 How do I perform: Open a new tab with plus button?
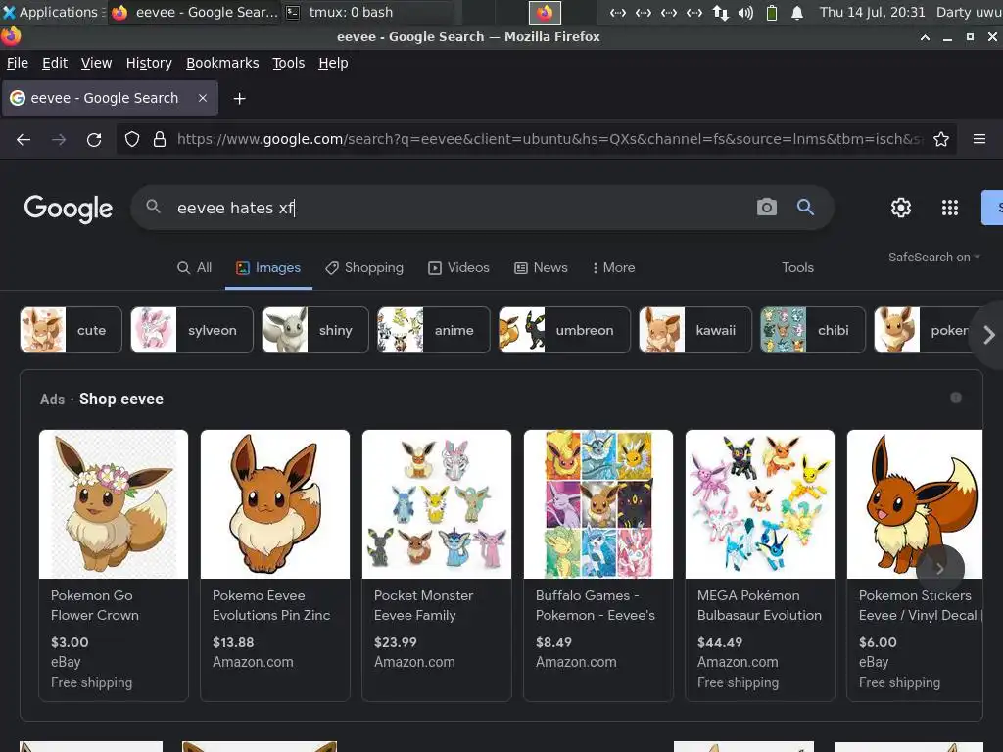pyautogui.click(x=239, y=99)
